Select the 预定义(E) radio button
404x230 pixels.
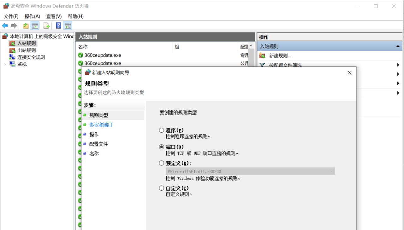pos(162,163)
